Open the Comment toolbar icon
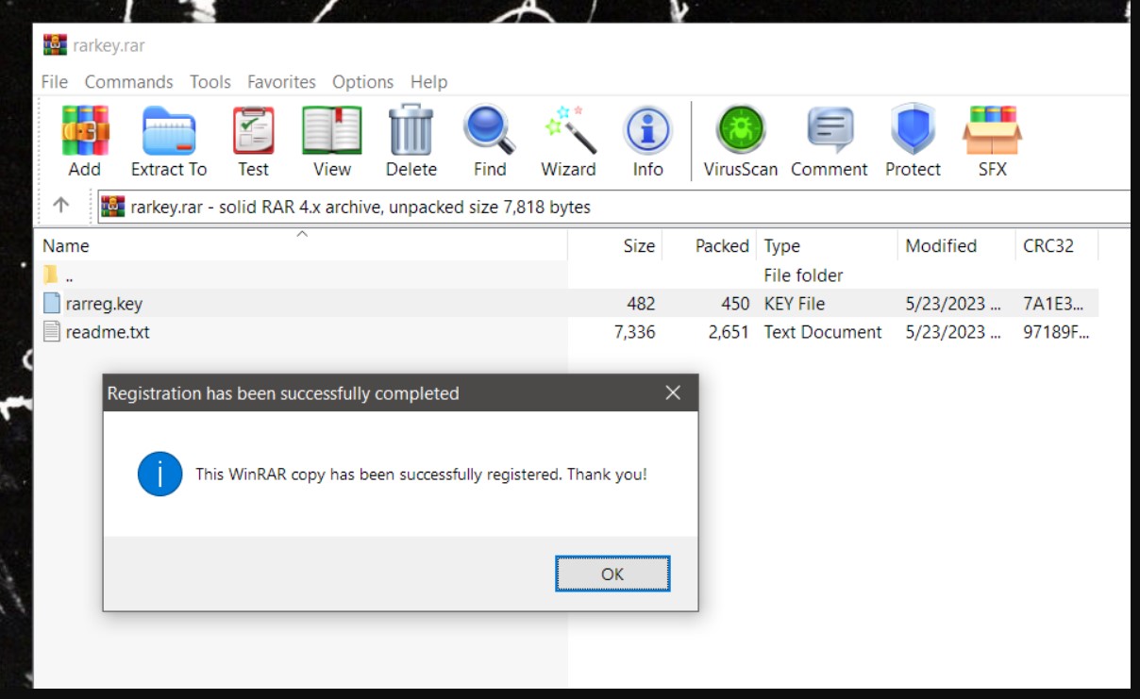1140x699 pixels. [830, 132]
